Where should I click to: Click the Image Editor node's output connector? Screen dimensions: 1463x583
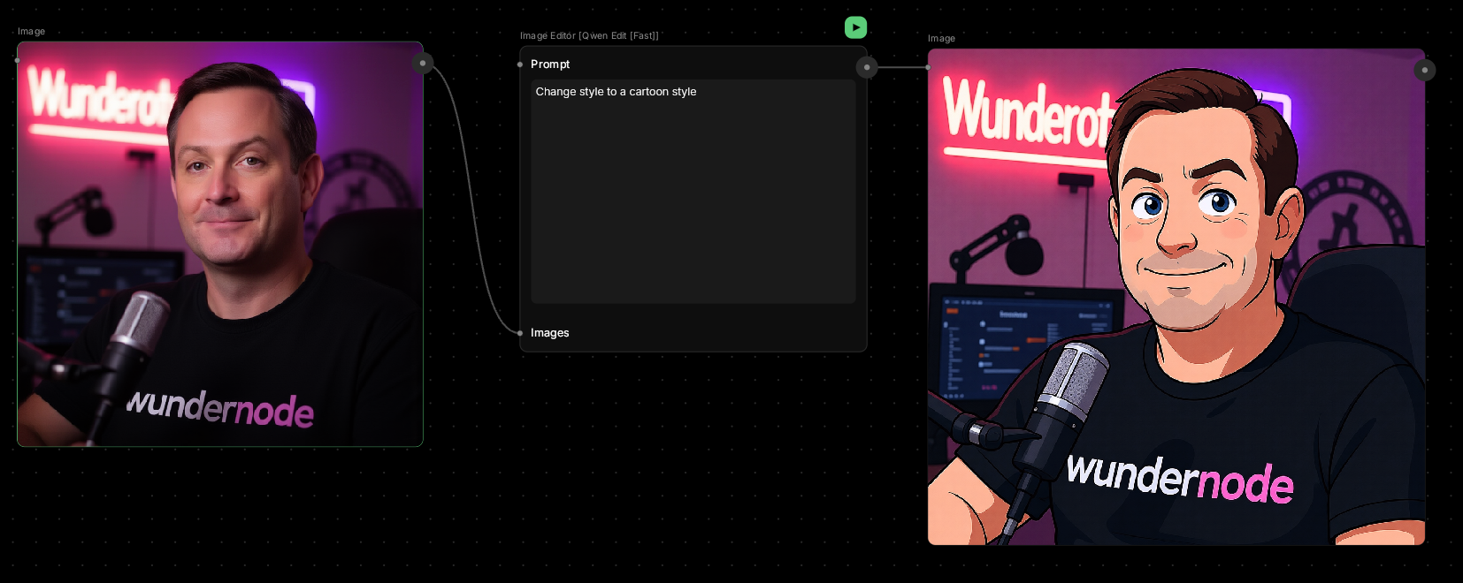click(x=867, y=67)
